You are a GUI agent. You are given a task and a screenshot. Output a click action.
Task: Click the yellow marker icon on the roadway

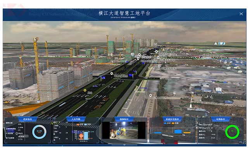click(85, 90)
